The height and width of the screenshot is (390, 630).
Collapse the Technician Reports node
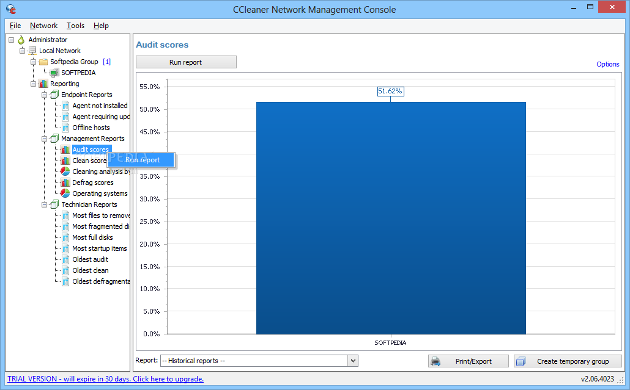coord(44,204)
